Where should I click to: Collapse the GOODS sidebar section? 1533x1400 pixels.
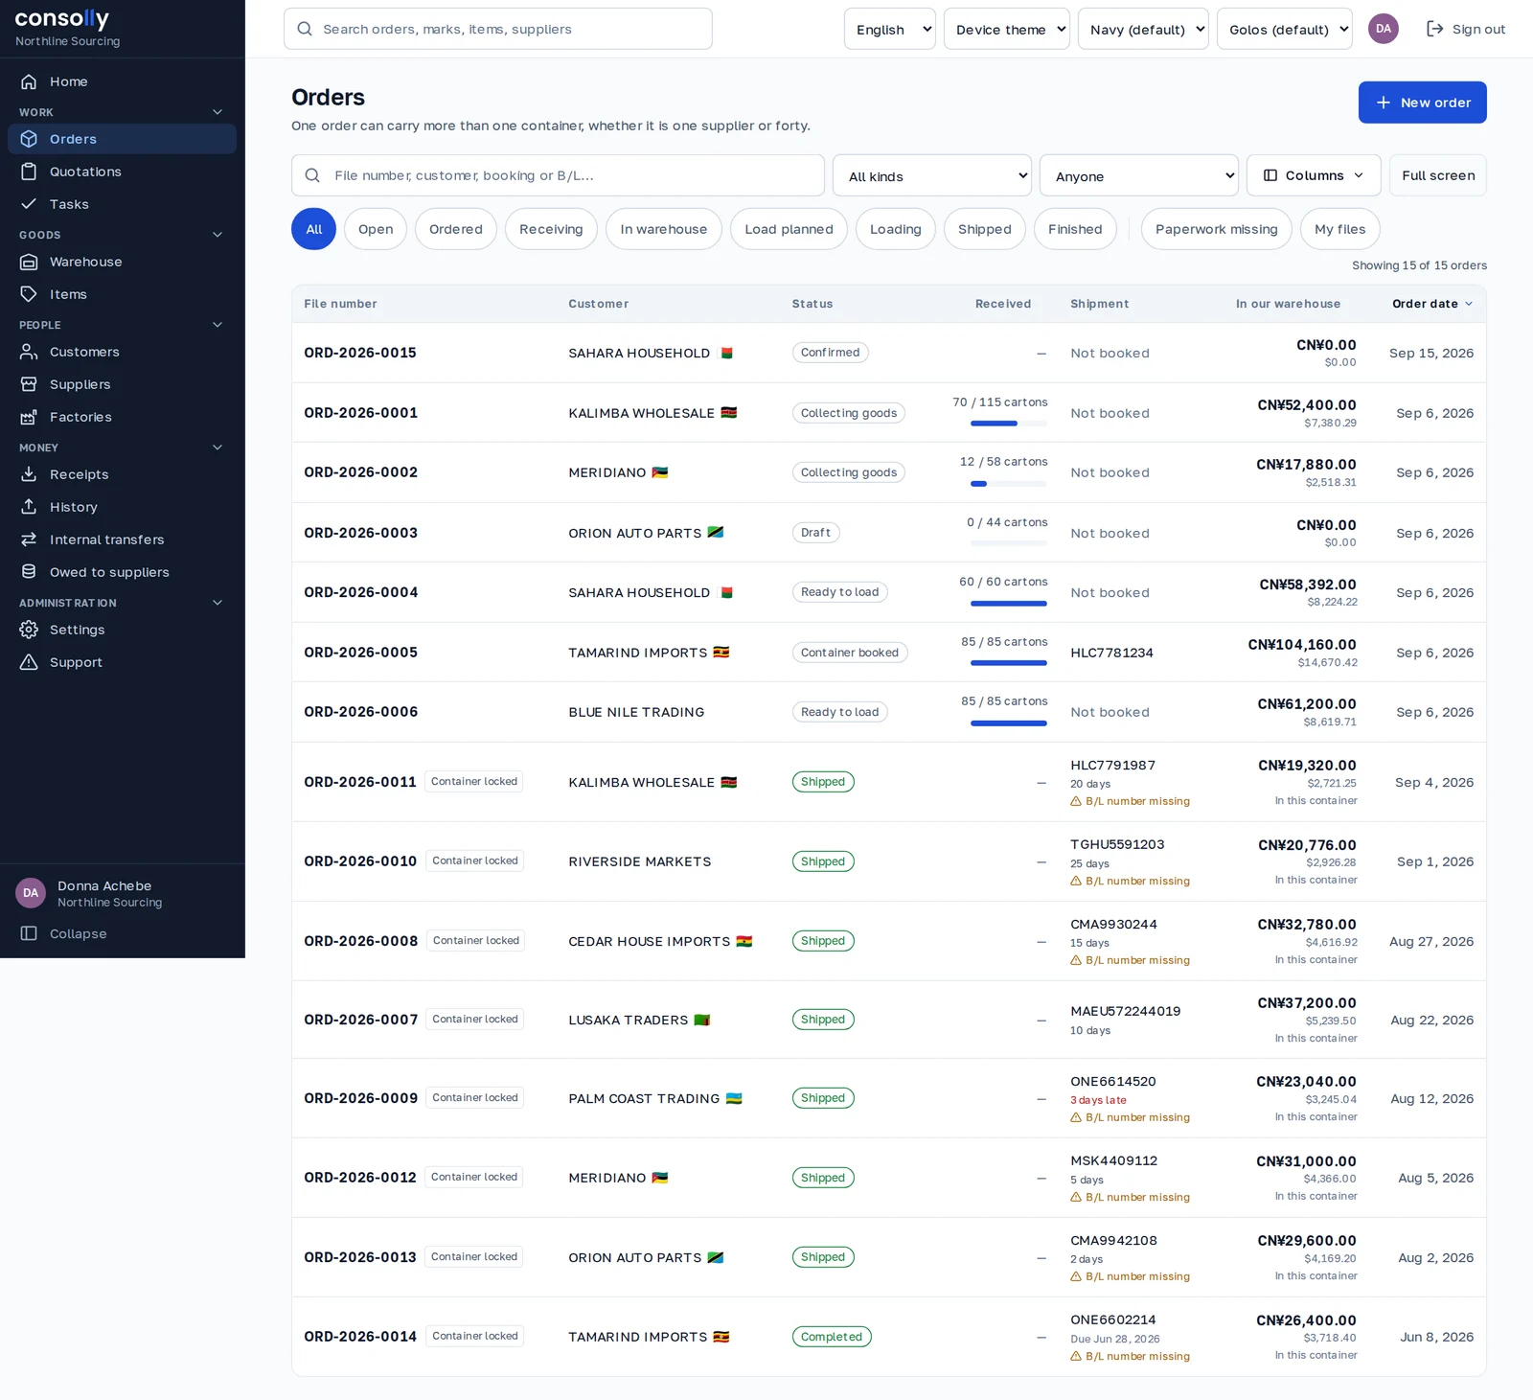[217, 235]
